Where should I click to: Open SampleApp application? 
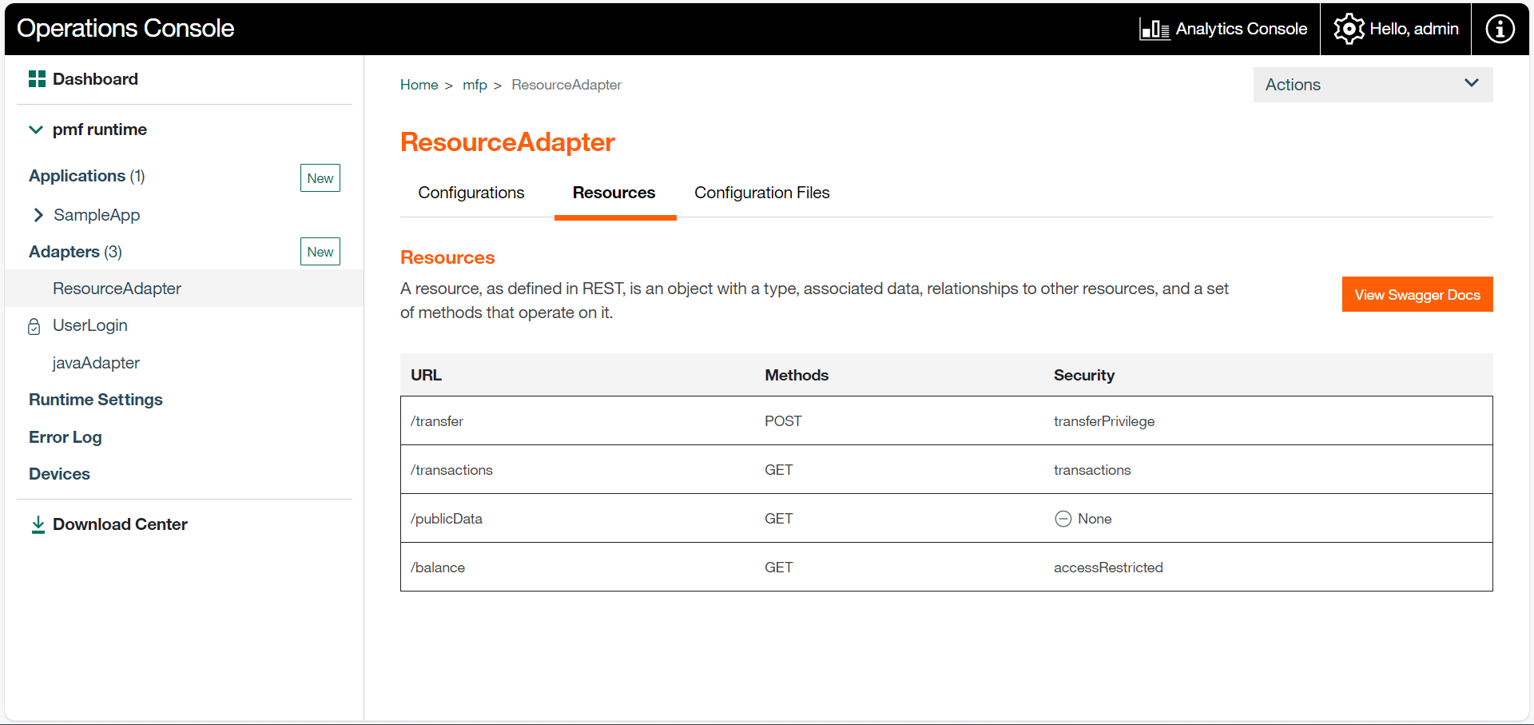(97, 215)
